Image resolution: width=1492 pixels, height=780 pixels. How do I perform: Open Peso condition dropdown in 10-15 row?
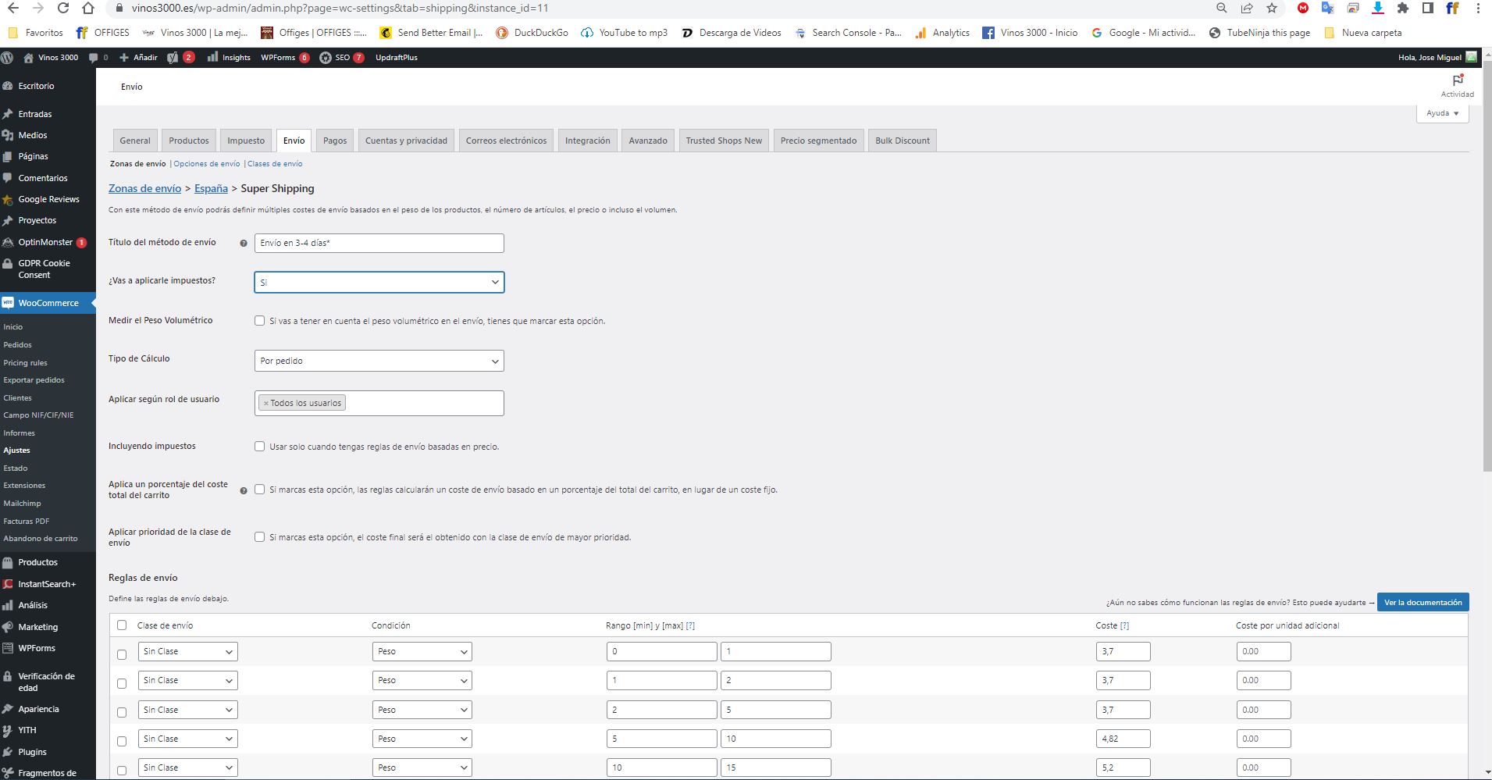coord(422,768)
